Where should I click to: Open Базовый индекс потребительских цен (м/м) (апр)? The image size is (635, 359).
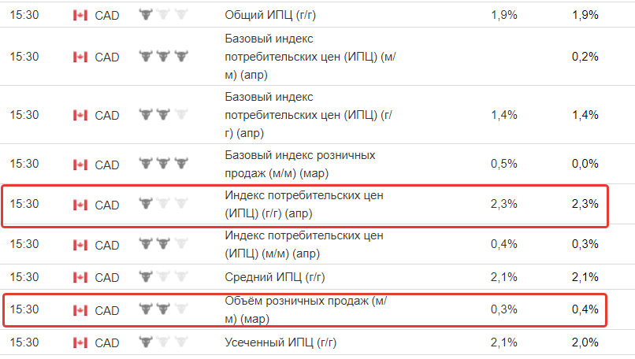click(310, 57)
